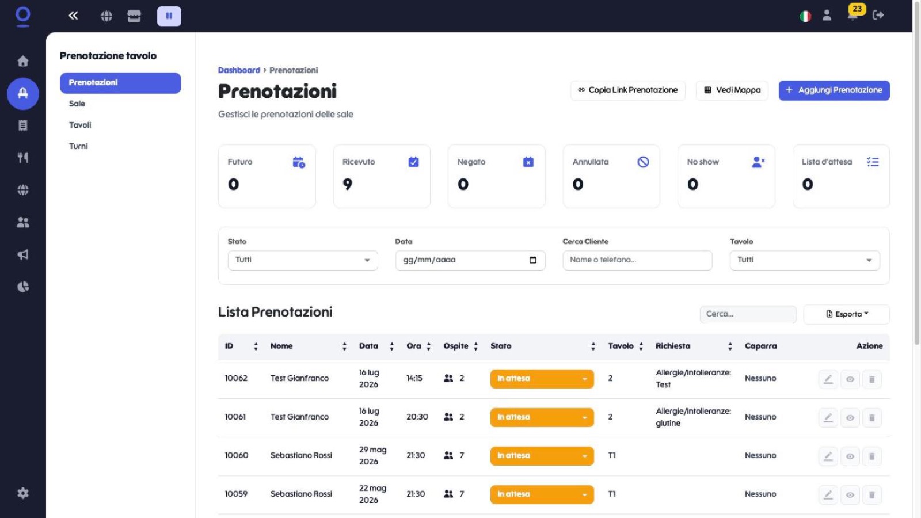
Task: Open the pie chart analytics icon
Action: [23, 287]
